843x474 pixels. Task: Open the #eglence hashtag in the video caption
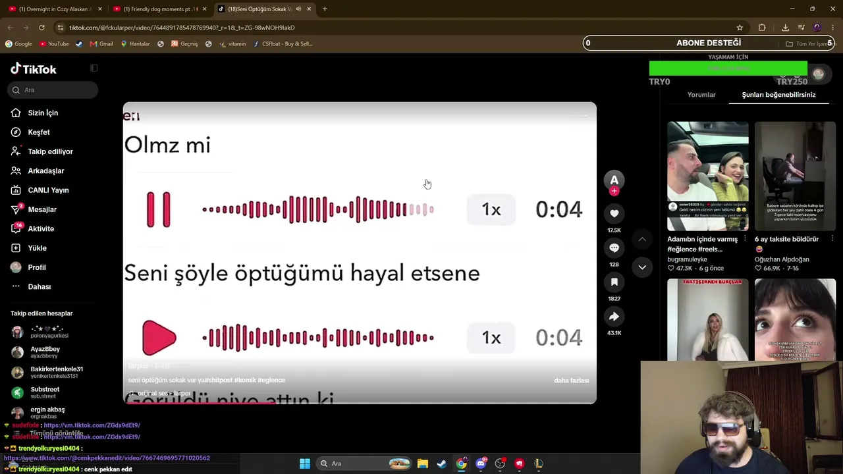pyautogui.click(x=271, y=381)
